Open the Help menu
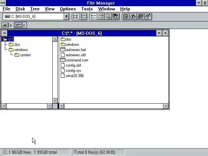 tap(125, 9)
